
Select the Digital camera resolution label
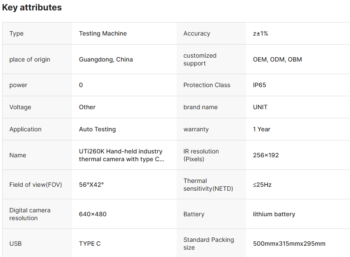pos(30,214)
